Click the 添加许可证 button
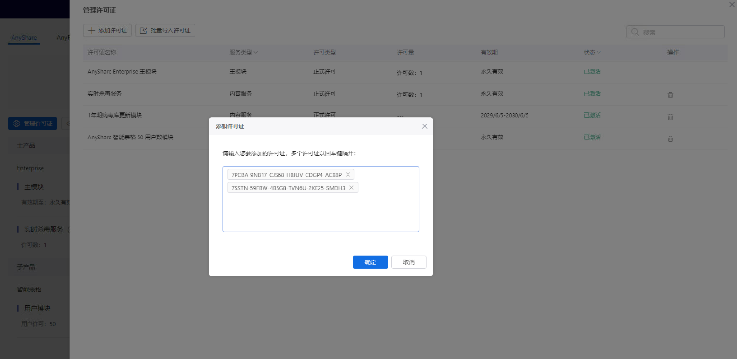Image resolution: width=737 pixels, height=359 pixels. tap(108, 30)
